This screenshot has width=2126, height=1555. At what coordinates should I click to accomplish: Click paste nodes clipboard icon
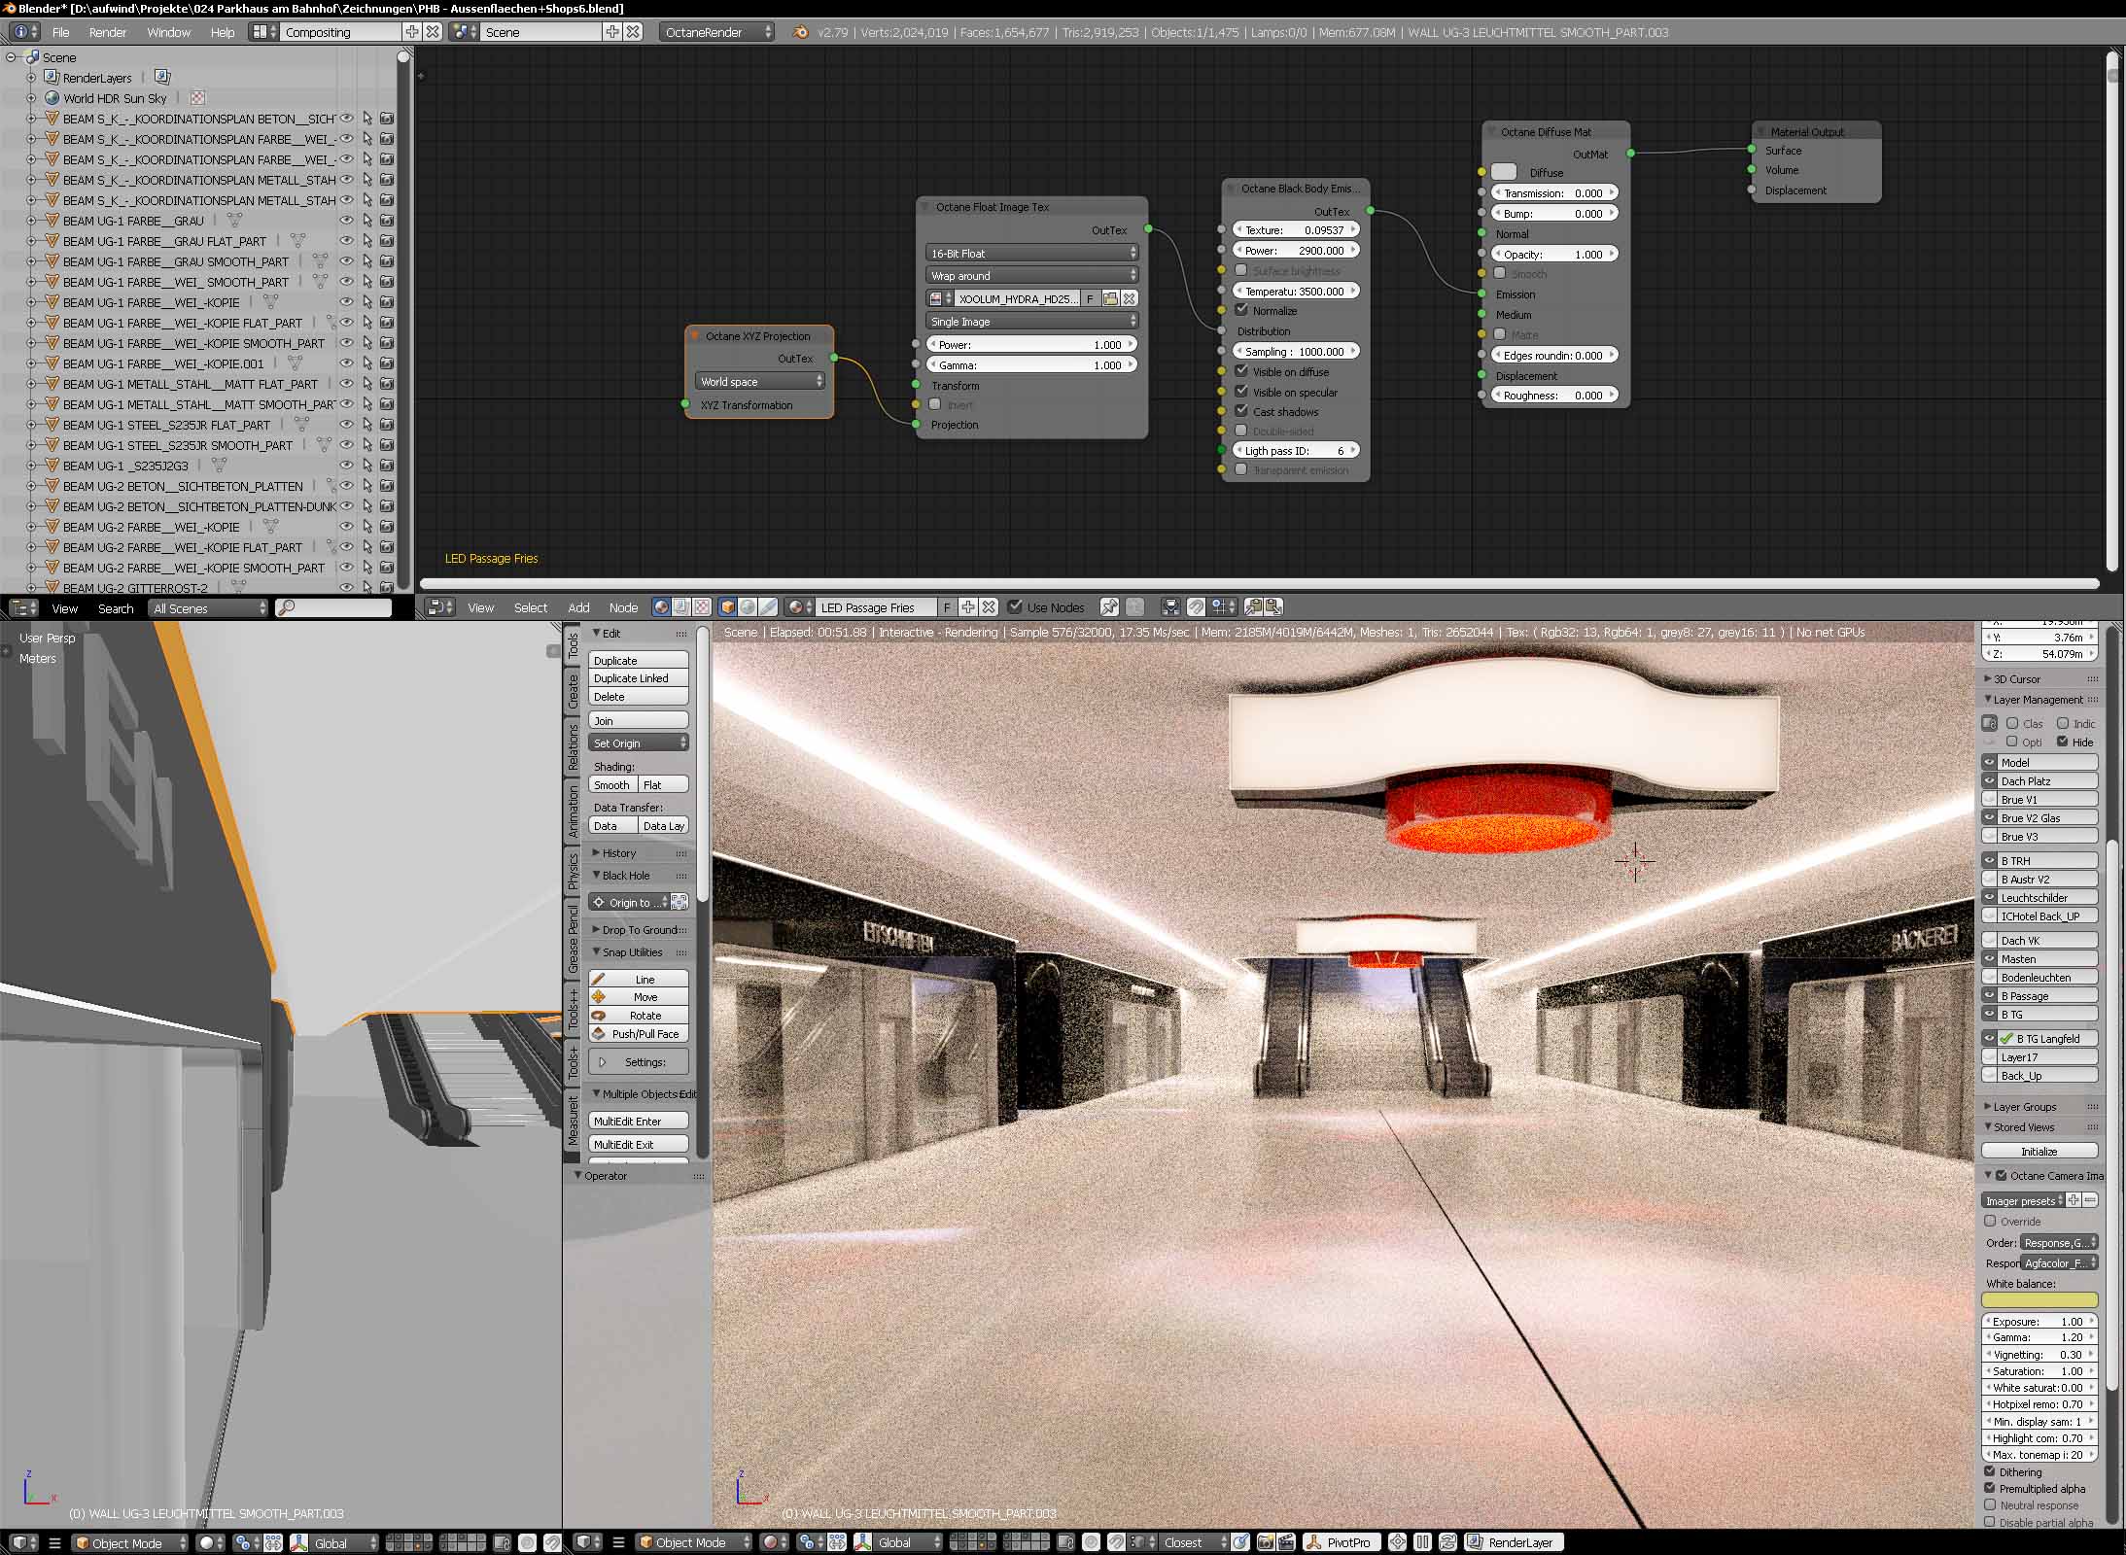1273,607
